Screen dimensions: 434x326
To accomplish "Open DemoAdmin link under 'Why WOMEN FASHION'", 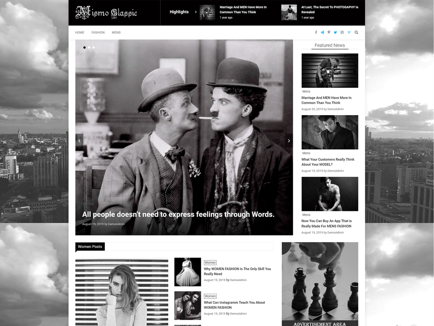I will click(x=238, y=280).
